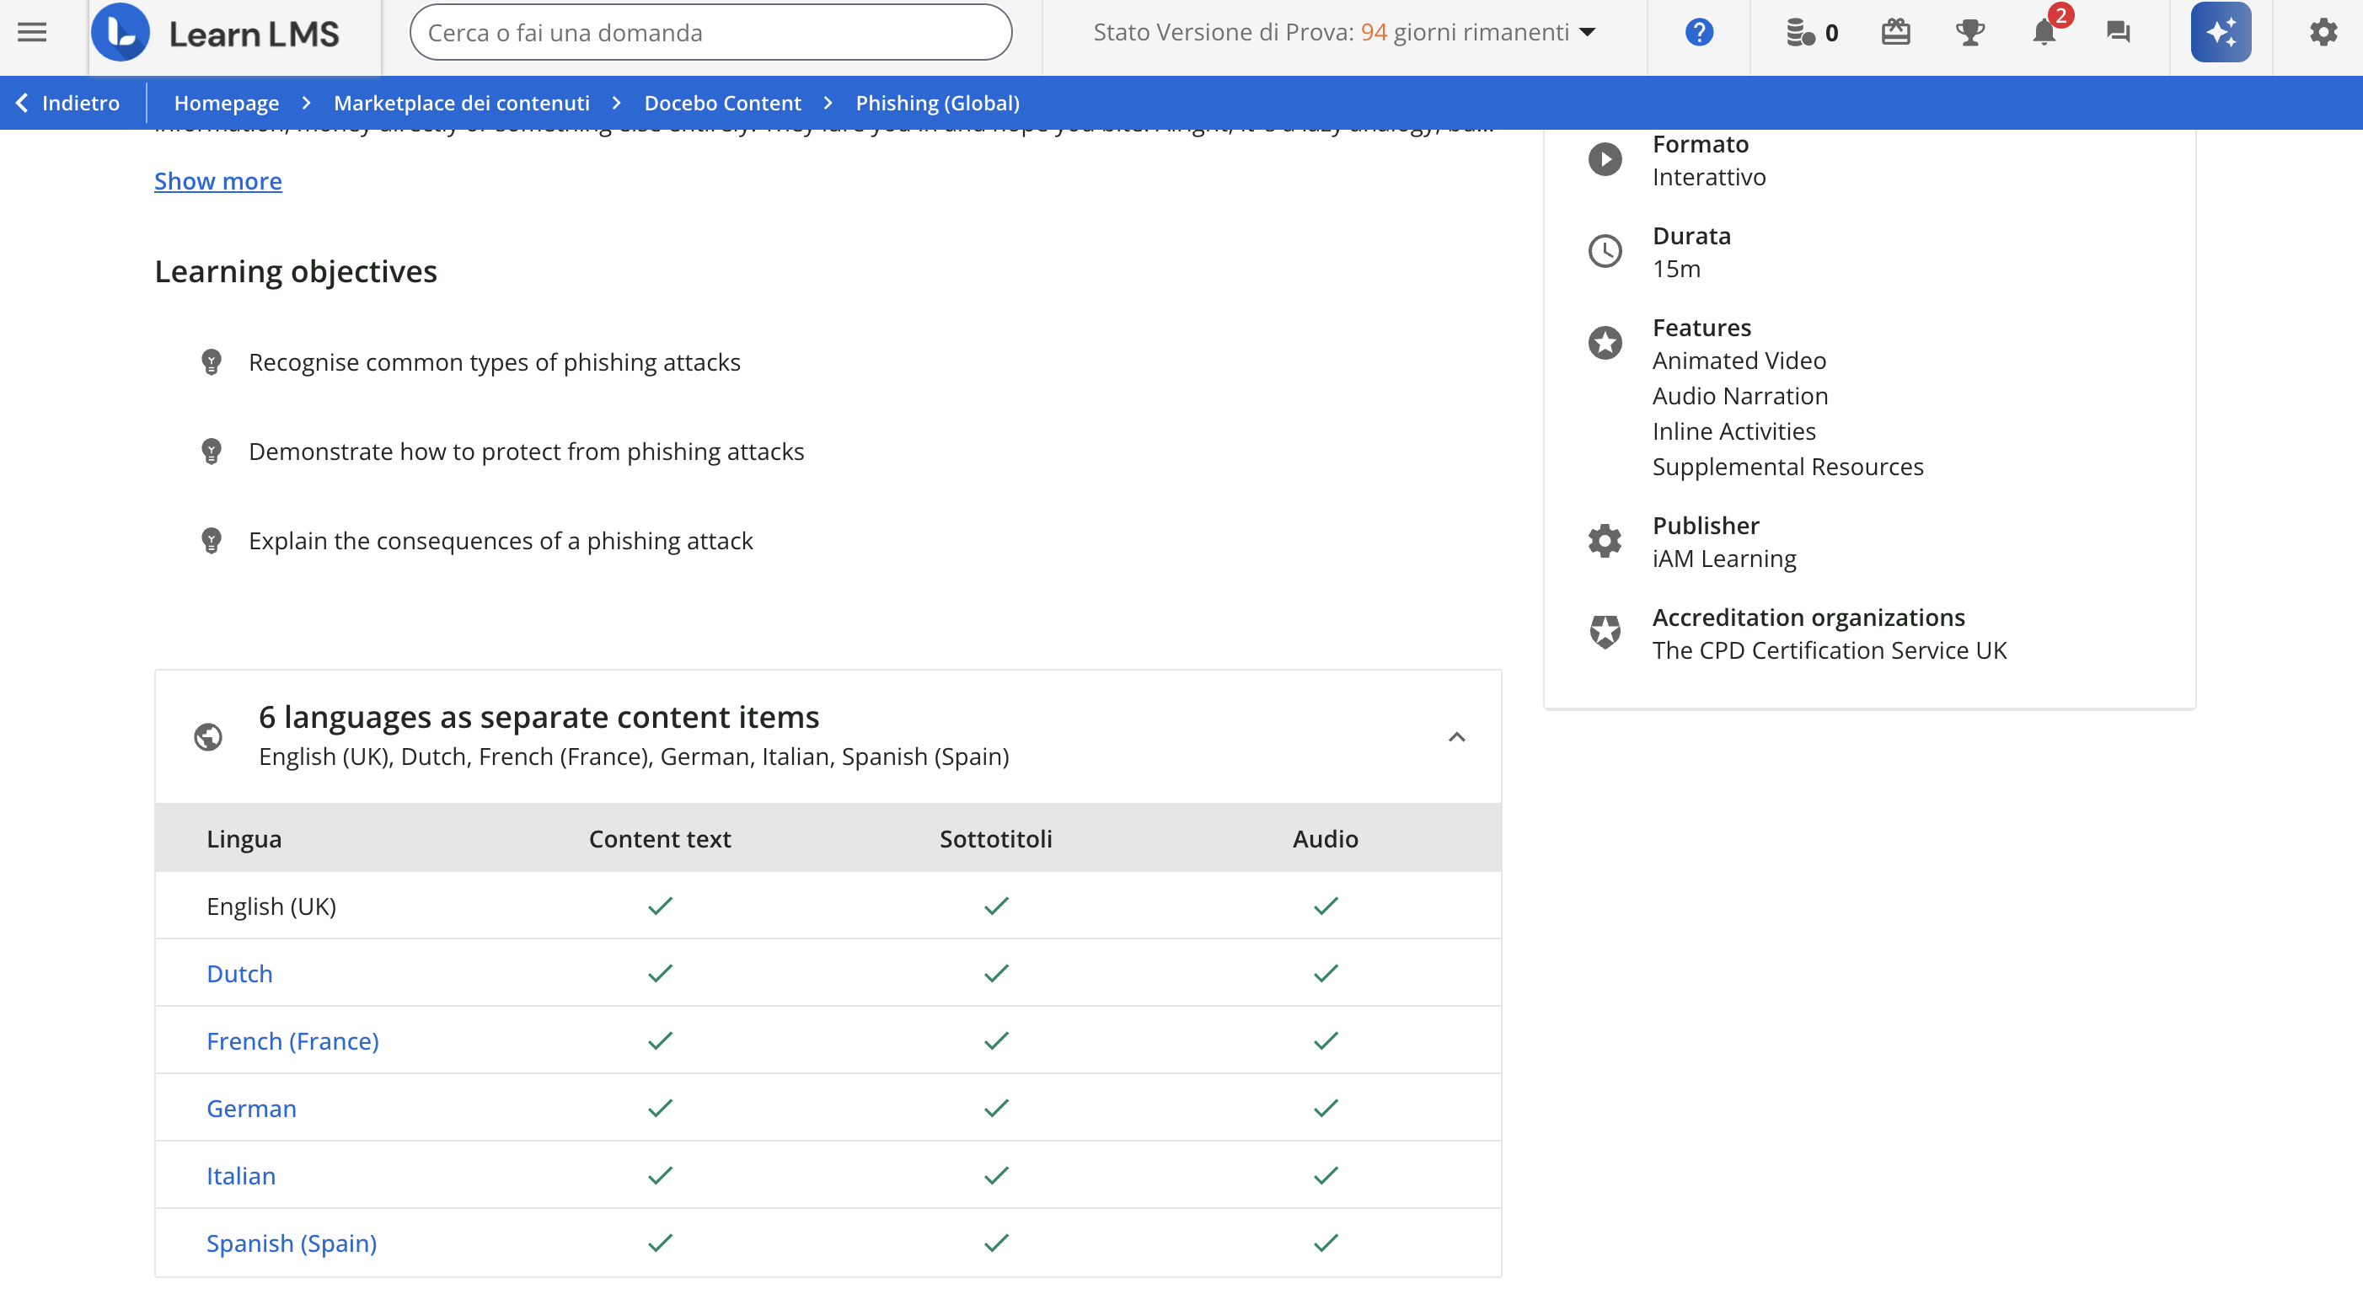Open Marketplace dei contenuti breadcrumb

462,103
